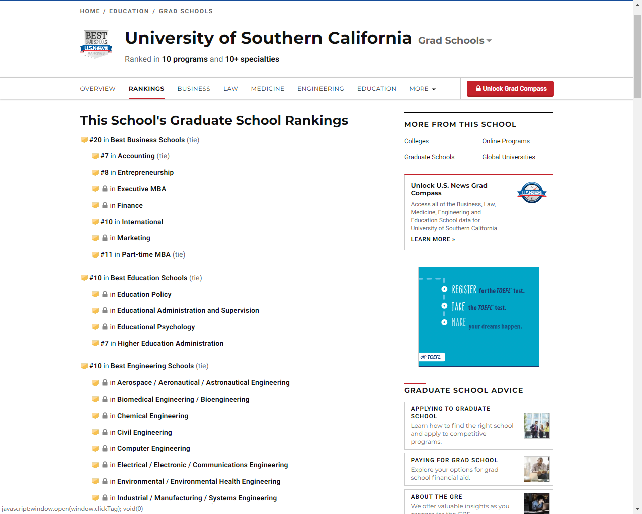
Task: Open the Global Universities link
Action: [x=509, y=157]
